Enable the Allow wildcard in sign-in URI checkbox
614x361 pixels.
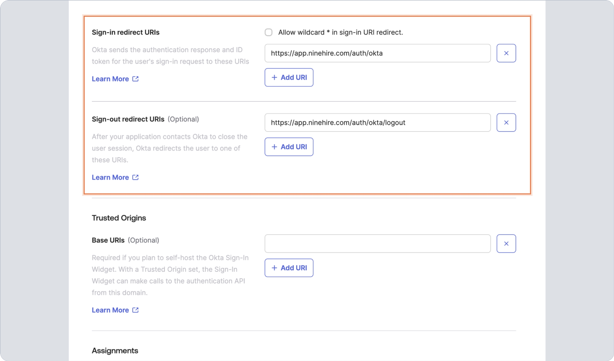coord(269,32)
